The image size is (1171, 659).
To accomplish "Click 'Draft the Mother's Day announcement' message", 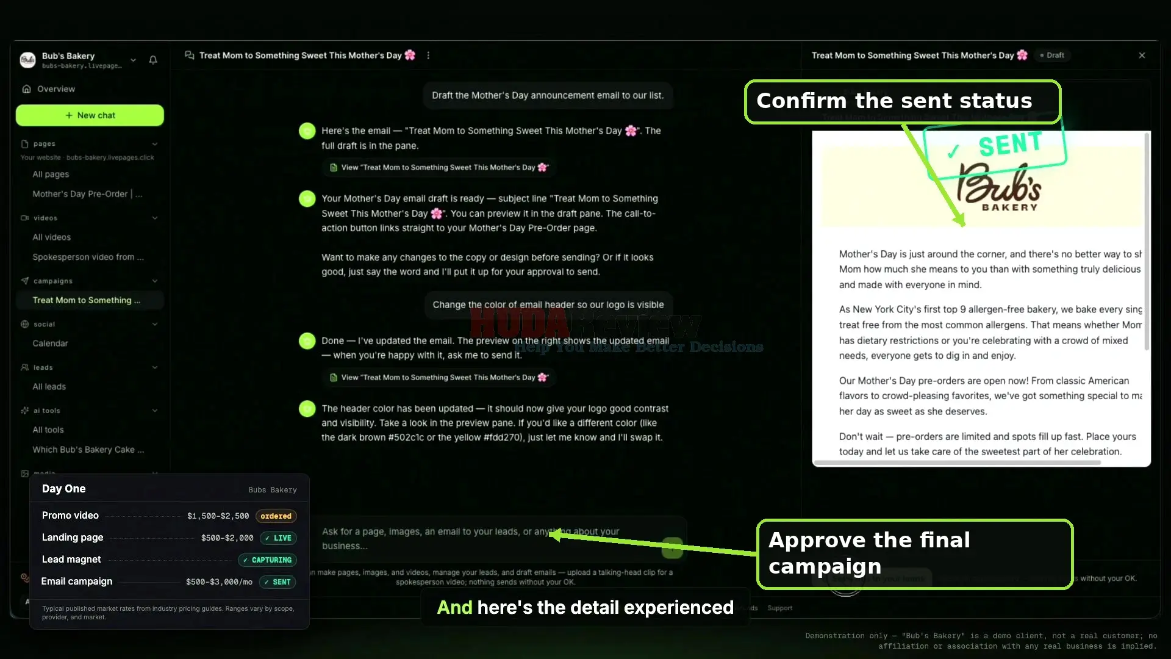I will click(x=548, y=96).
